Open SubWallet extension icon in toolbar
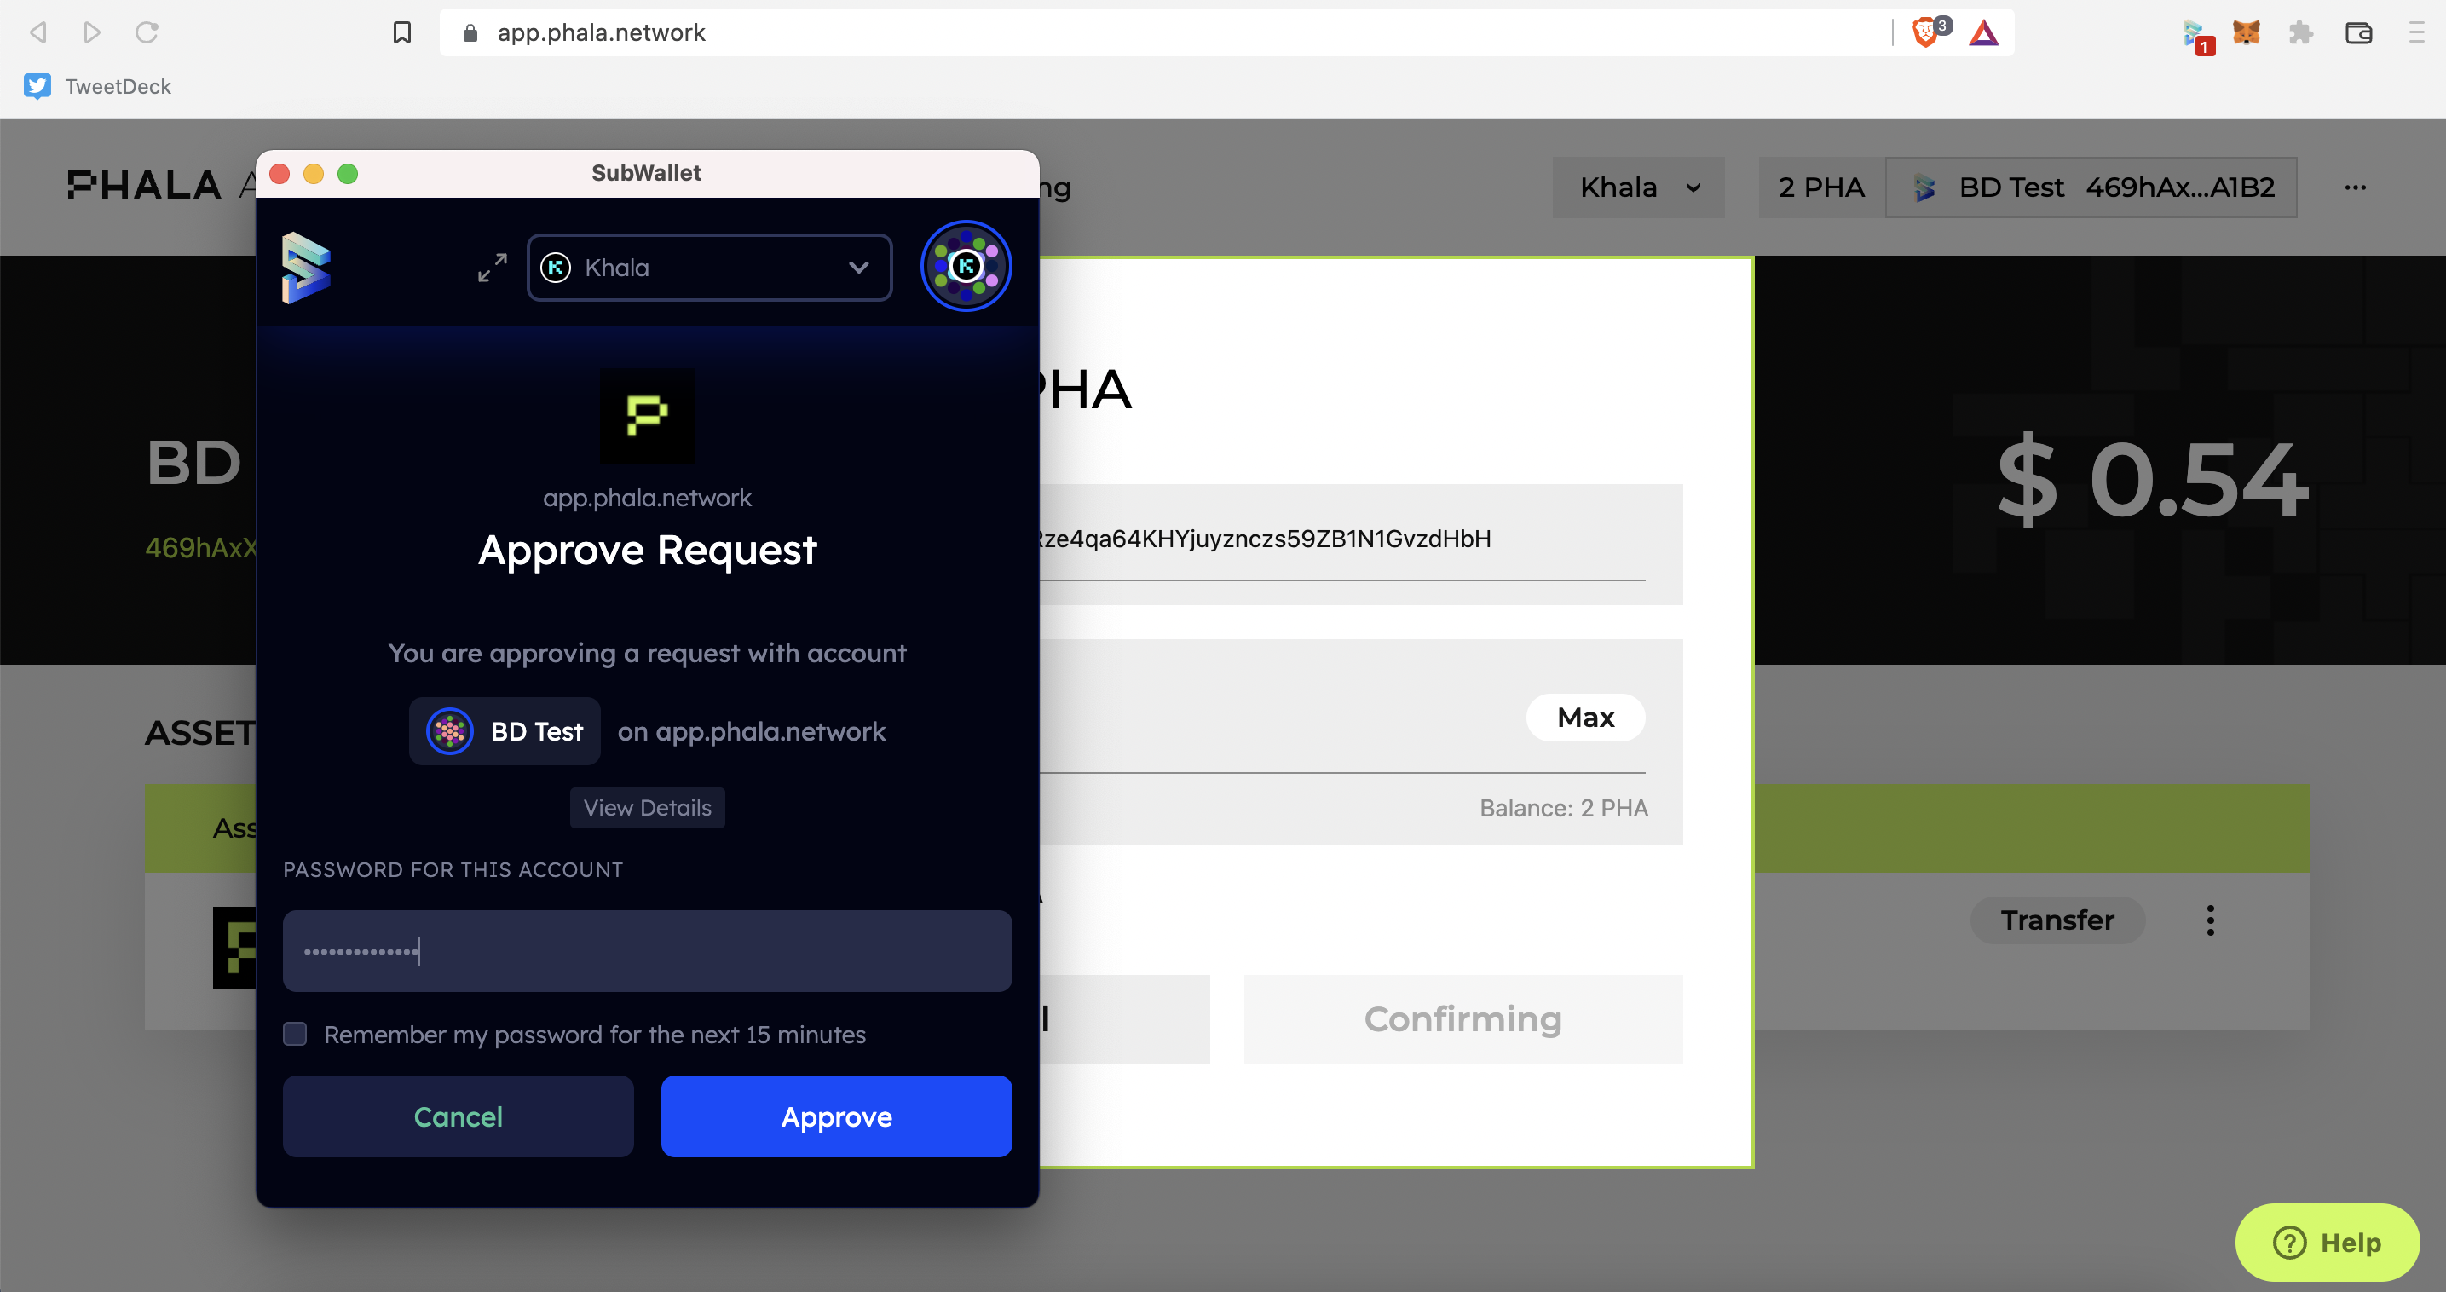2446x1292 pixels. 2194,34
